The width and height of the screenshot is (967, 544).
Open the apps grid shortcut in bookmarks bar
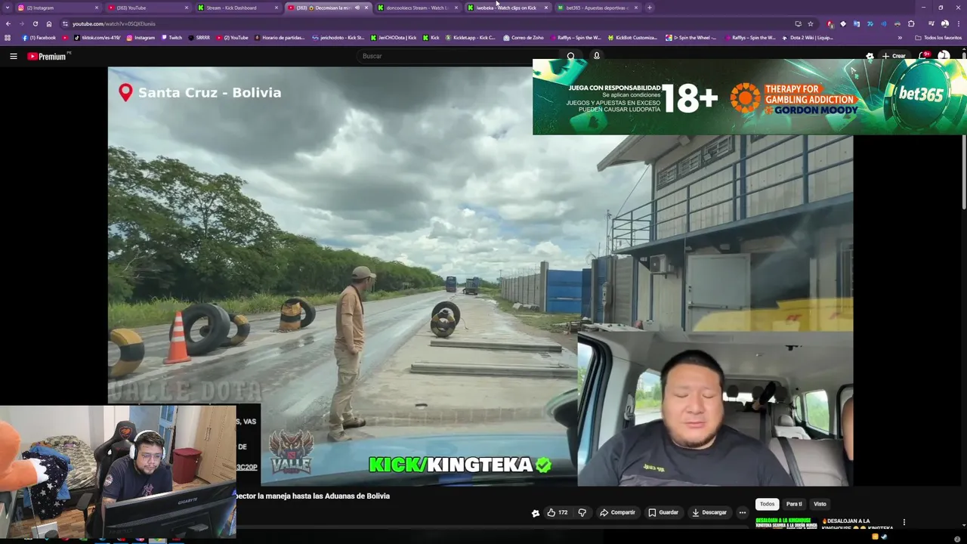click(8, 38)
